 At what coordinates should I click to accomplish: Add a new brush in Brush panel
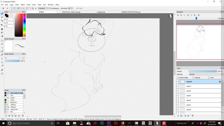[x=6, y=115]
